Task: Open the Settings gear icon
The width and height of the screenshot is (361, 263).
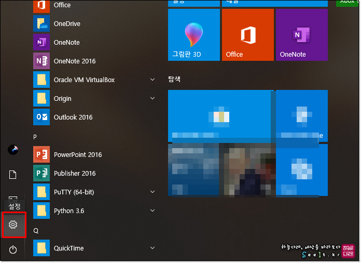Action: [13, 225]
